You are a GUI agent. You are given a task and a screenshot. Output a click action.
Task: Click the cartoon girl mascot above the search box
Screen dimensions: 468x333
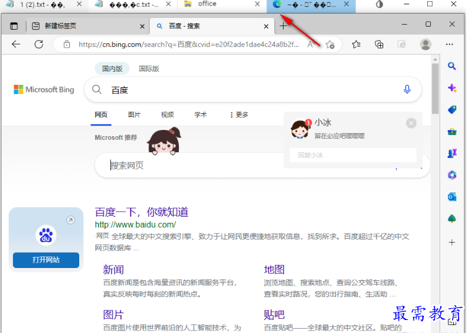click(x=164, y=141)
